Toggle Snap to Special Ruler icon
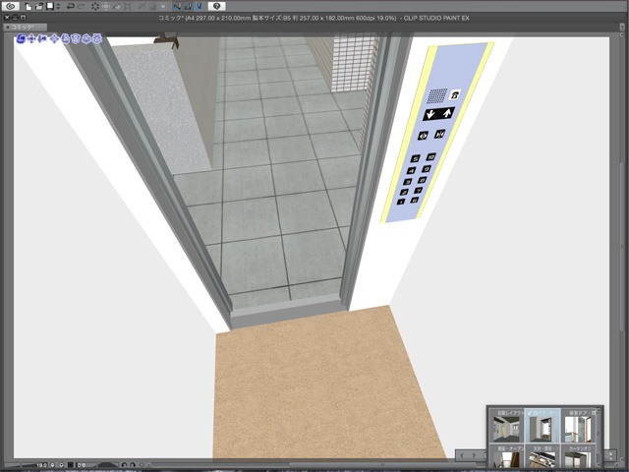This screenshot has height=472, width=629. tap(188, 6)
